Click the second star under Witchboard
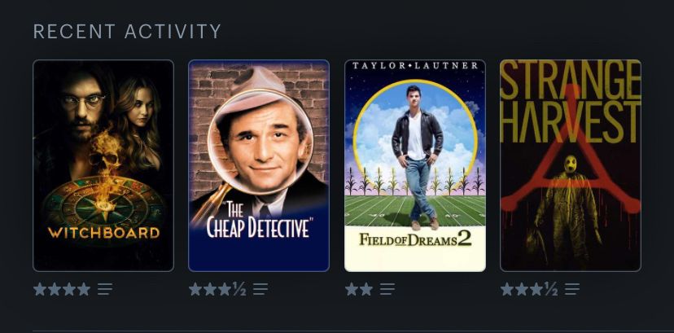Screen dimensions: 674x333 pyautogui.click(x=55, y=289)
